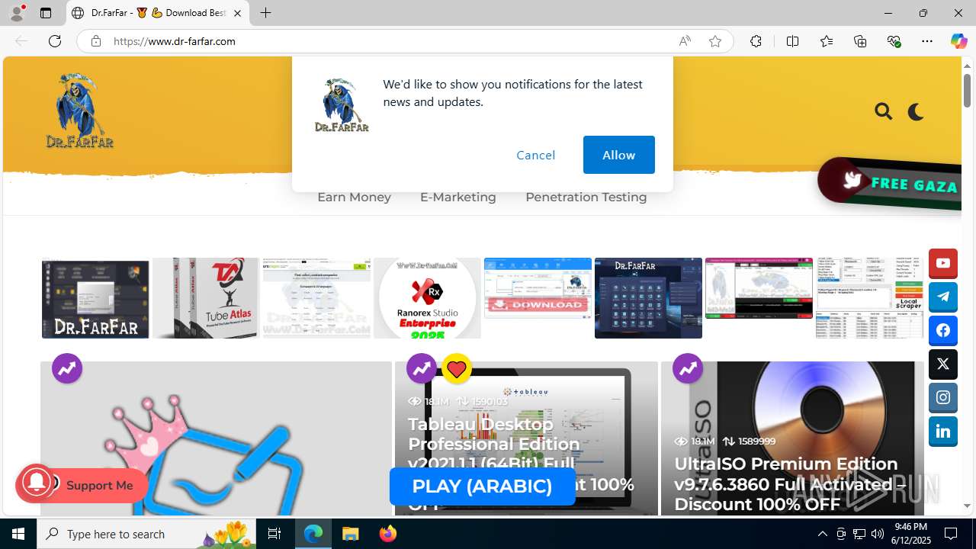Open the X (Twitter) social sidebar icon

pos(943,364)
